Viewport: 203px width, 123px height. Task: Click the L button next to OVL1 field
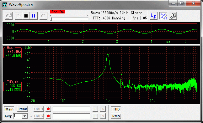95,109
